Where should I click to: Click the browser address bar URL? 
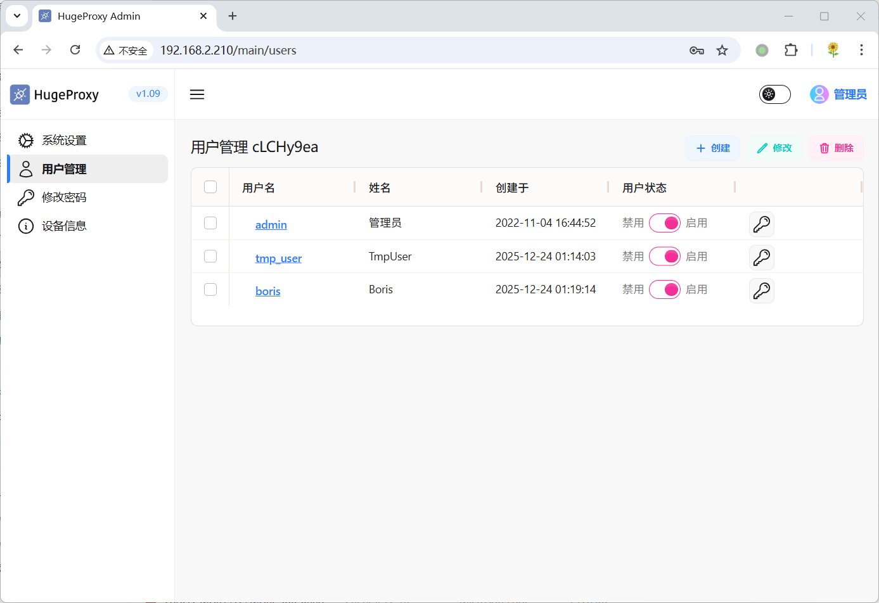(228, 50)
